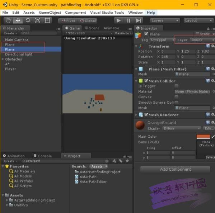Open the GameObject menu
Image resolution: width=215 pixels, height=213 pixels.
click(x=50, y=13)
